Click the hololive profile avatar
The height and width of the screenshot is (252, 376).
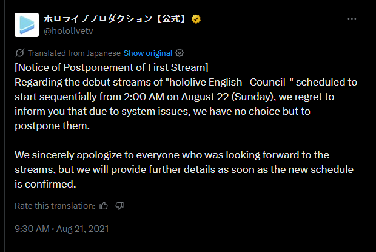click(x=27, y=25)
